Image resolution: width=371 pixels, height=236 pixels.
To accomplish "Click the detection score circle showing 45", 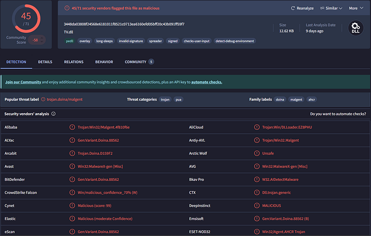I will tap(26, 19).
